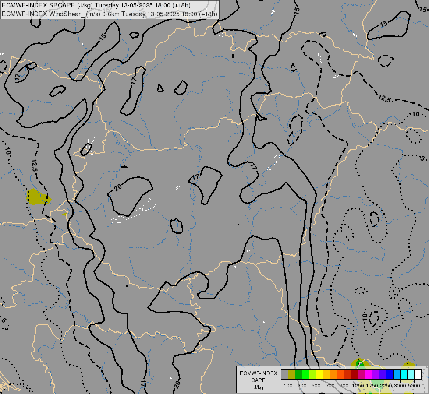Click the 300 value on legend scale

[302, 386]
